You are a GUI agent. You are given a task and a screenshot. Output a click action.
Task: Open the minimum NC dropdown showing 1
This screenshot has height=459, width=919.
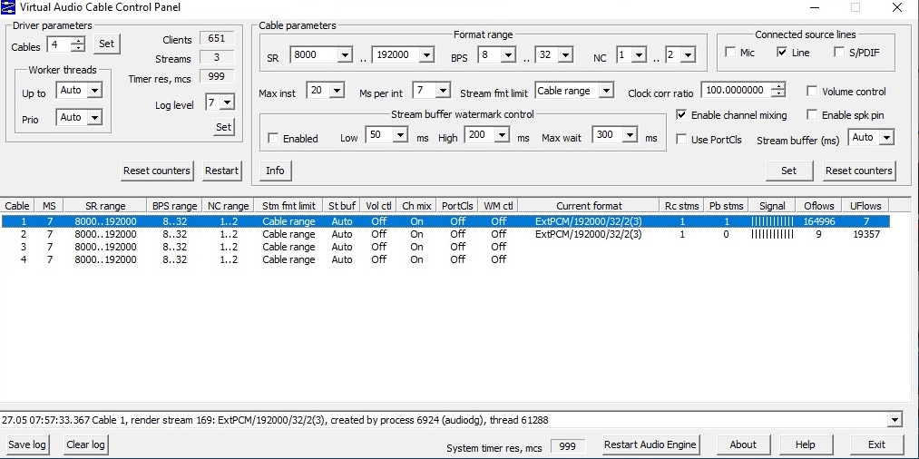point(639,55)
